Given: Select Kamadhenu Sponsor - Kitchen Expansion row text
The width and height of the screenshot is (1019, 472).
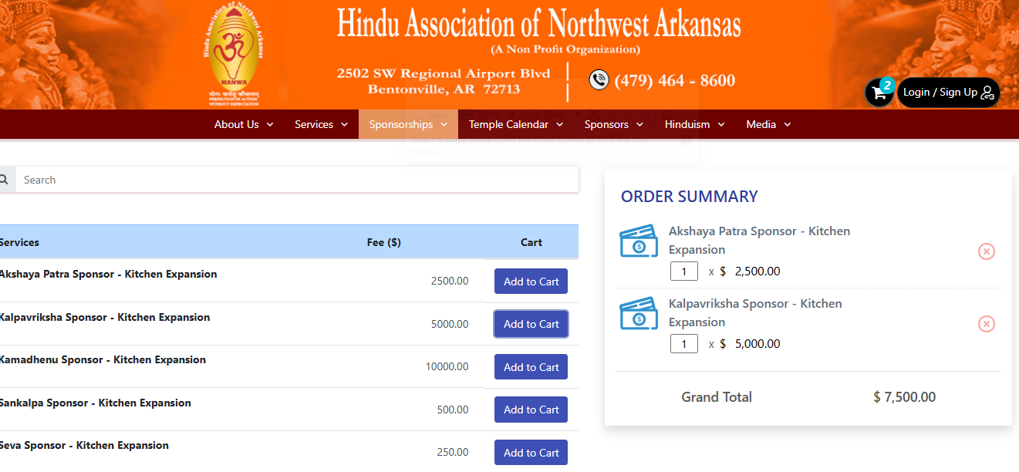Looking at the screenshot, I should click(x=103, y=359).
